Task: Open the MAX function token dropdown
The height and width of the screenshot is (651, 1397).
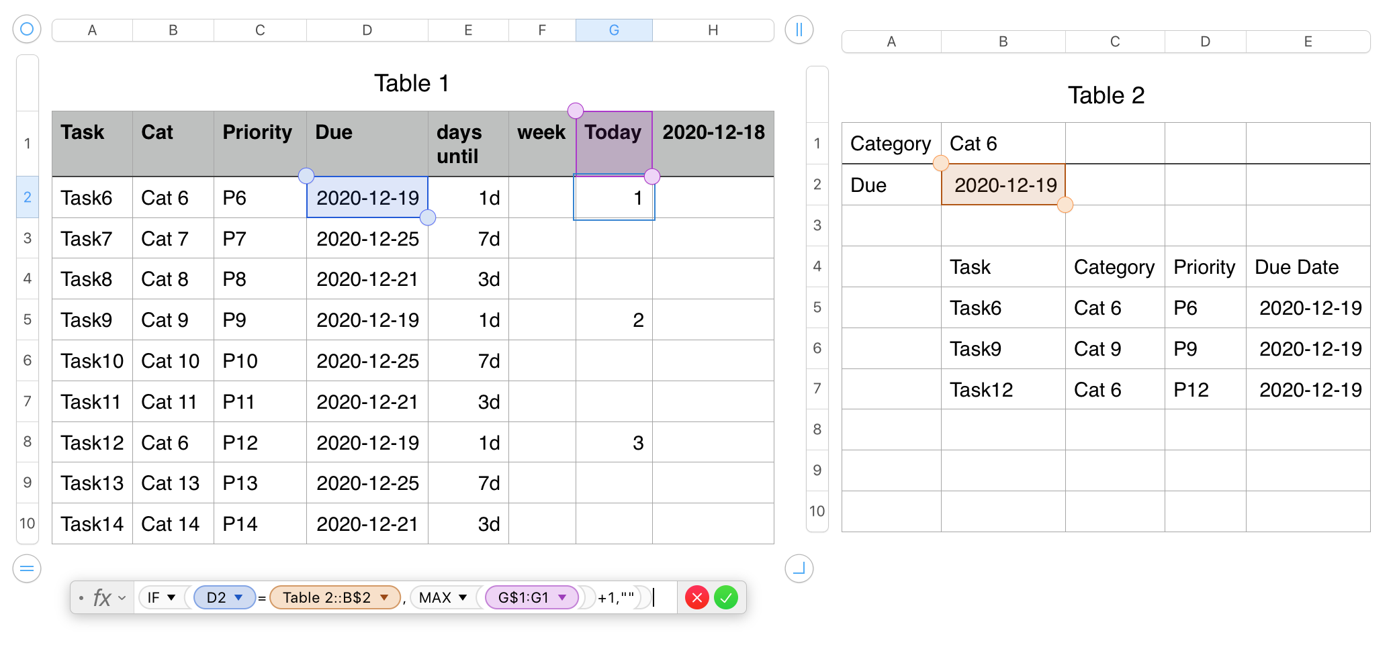Action: pos(461,597)
